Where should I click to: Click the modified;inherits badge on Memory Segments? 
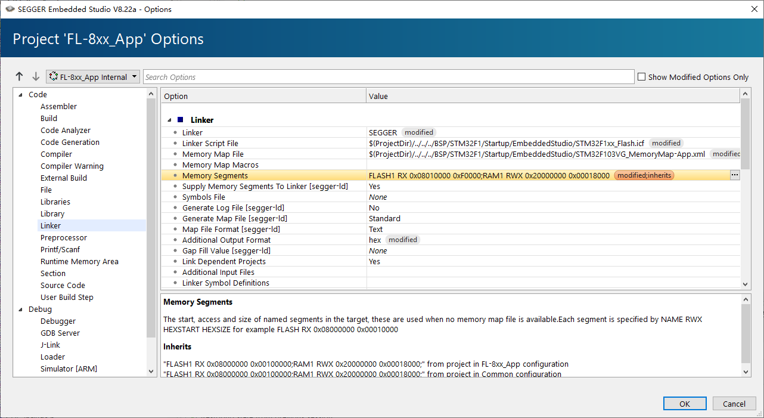coord(644,175)
